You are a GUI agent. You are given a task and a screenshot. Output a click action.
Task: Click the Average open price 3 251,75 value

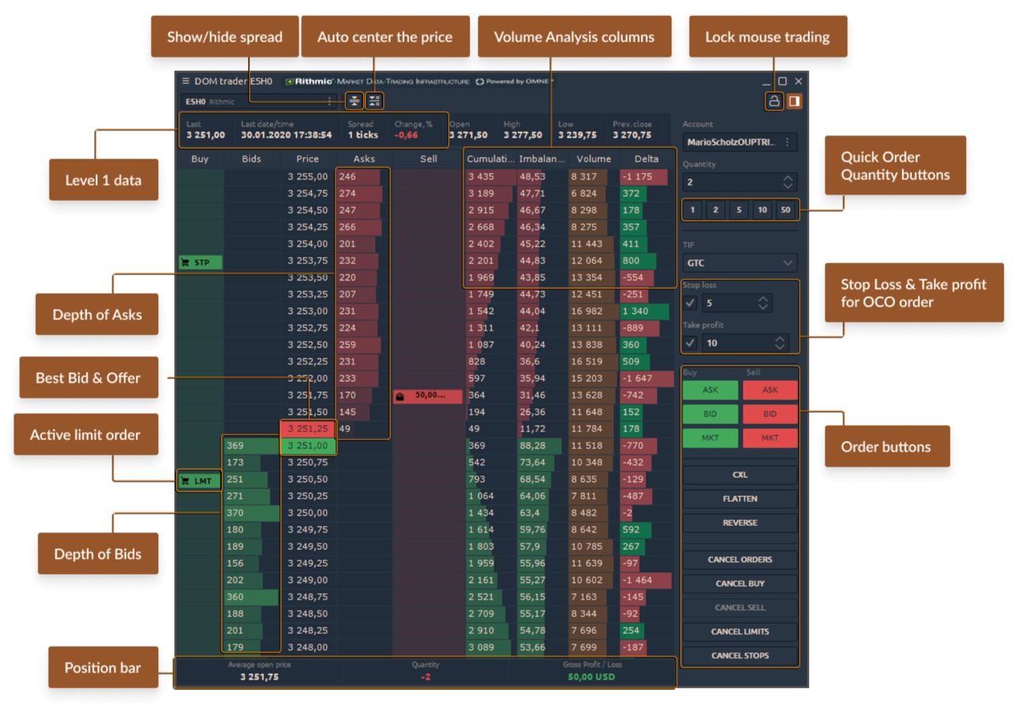(260, 677)
